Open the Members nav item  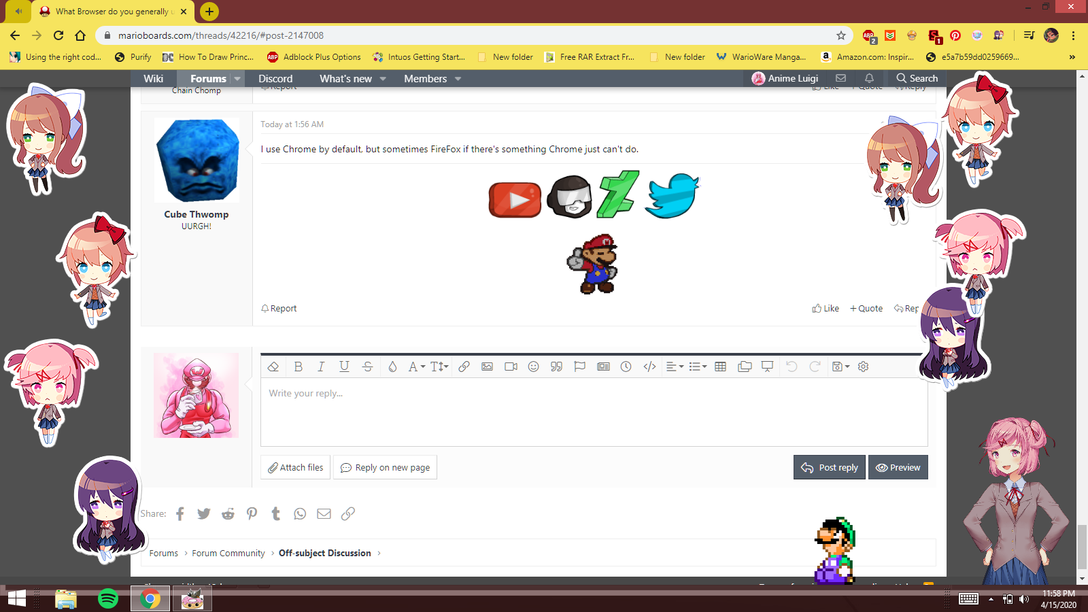point(426,79)
